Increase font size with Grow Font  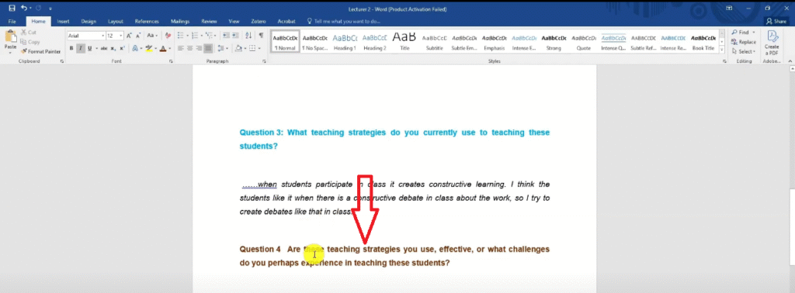pos(129,36)
